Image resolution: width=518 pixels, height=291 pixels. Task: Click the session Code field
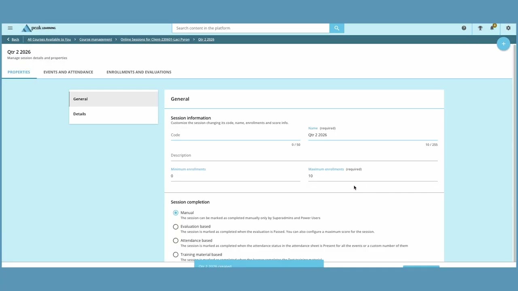pyautogui.click(x=236, y=135)
